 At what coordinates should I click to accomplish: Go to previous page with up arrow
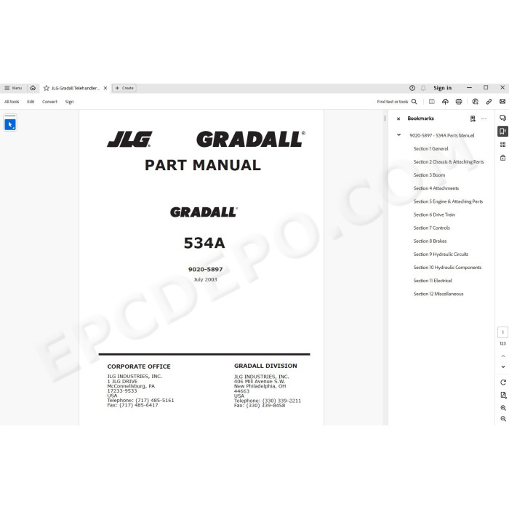click(503, 356)
